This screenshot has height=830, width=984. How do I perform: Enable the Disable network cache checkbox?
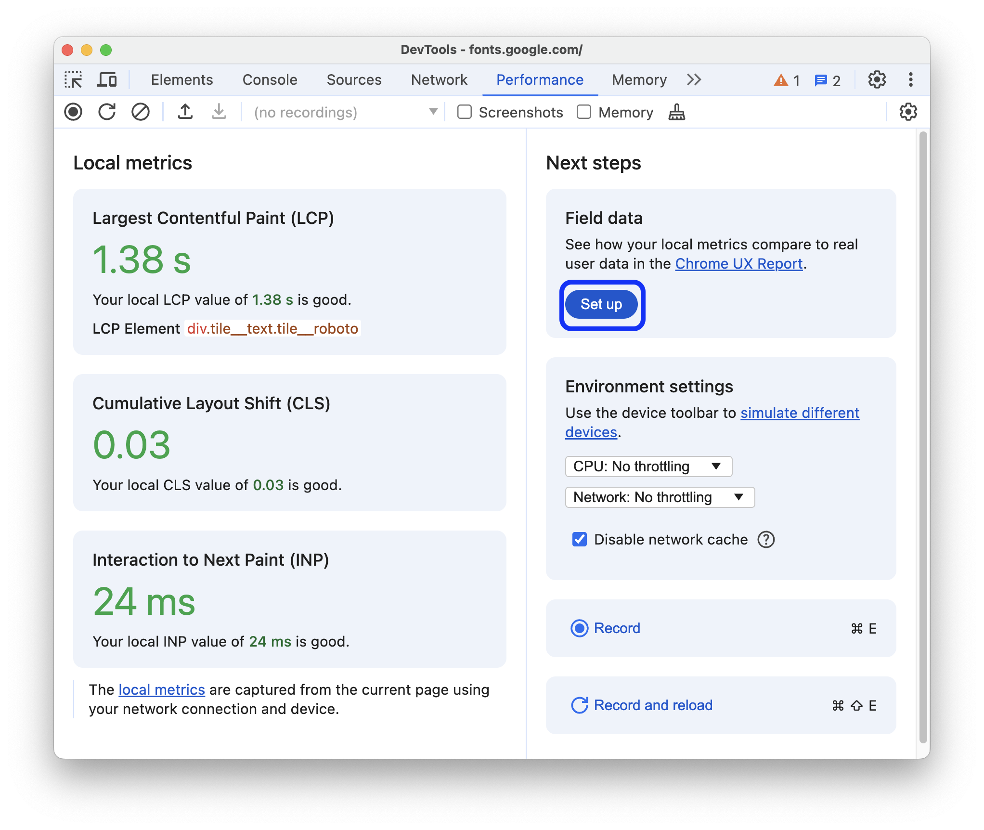pos(579,539)
